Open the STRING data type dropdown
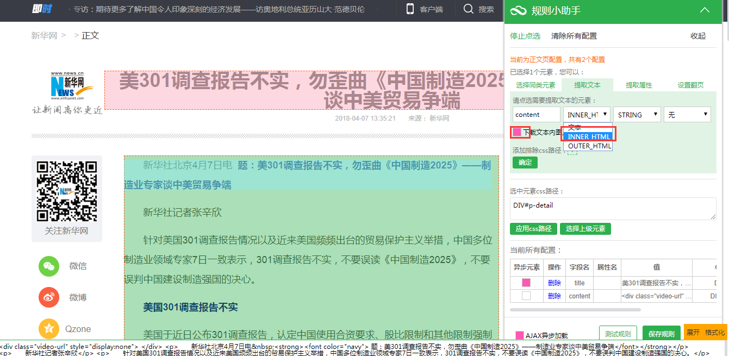Image resolution: width=729 pixels, height=356 pixels. (x=637, y=115)
